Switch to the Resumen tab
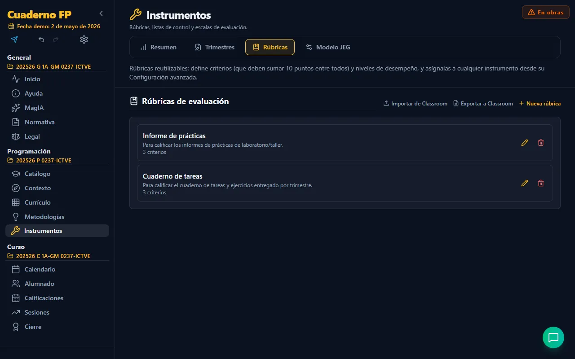The image size is (575, 359). [x=158, y=47]
